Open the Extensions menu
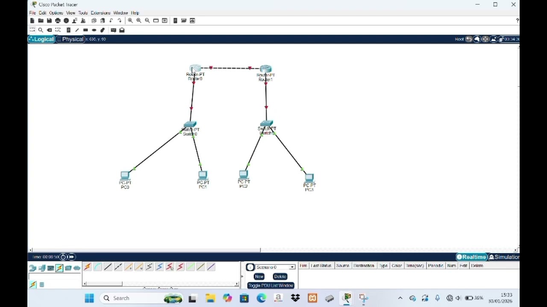Viewport: 547px width, 307px height. click(100, 13)
